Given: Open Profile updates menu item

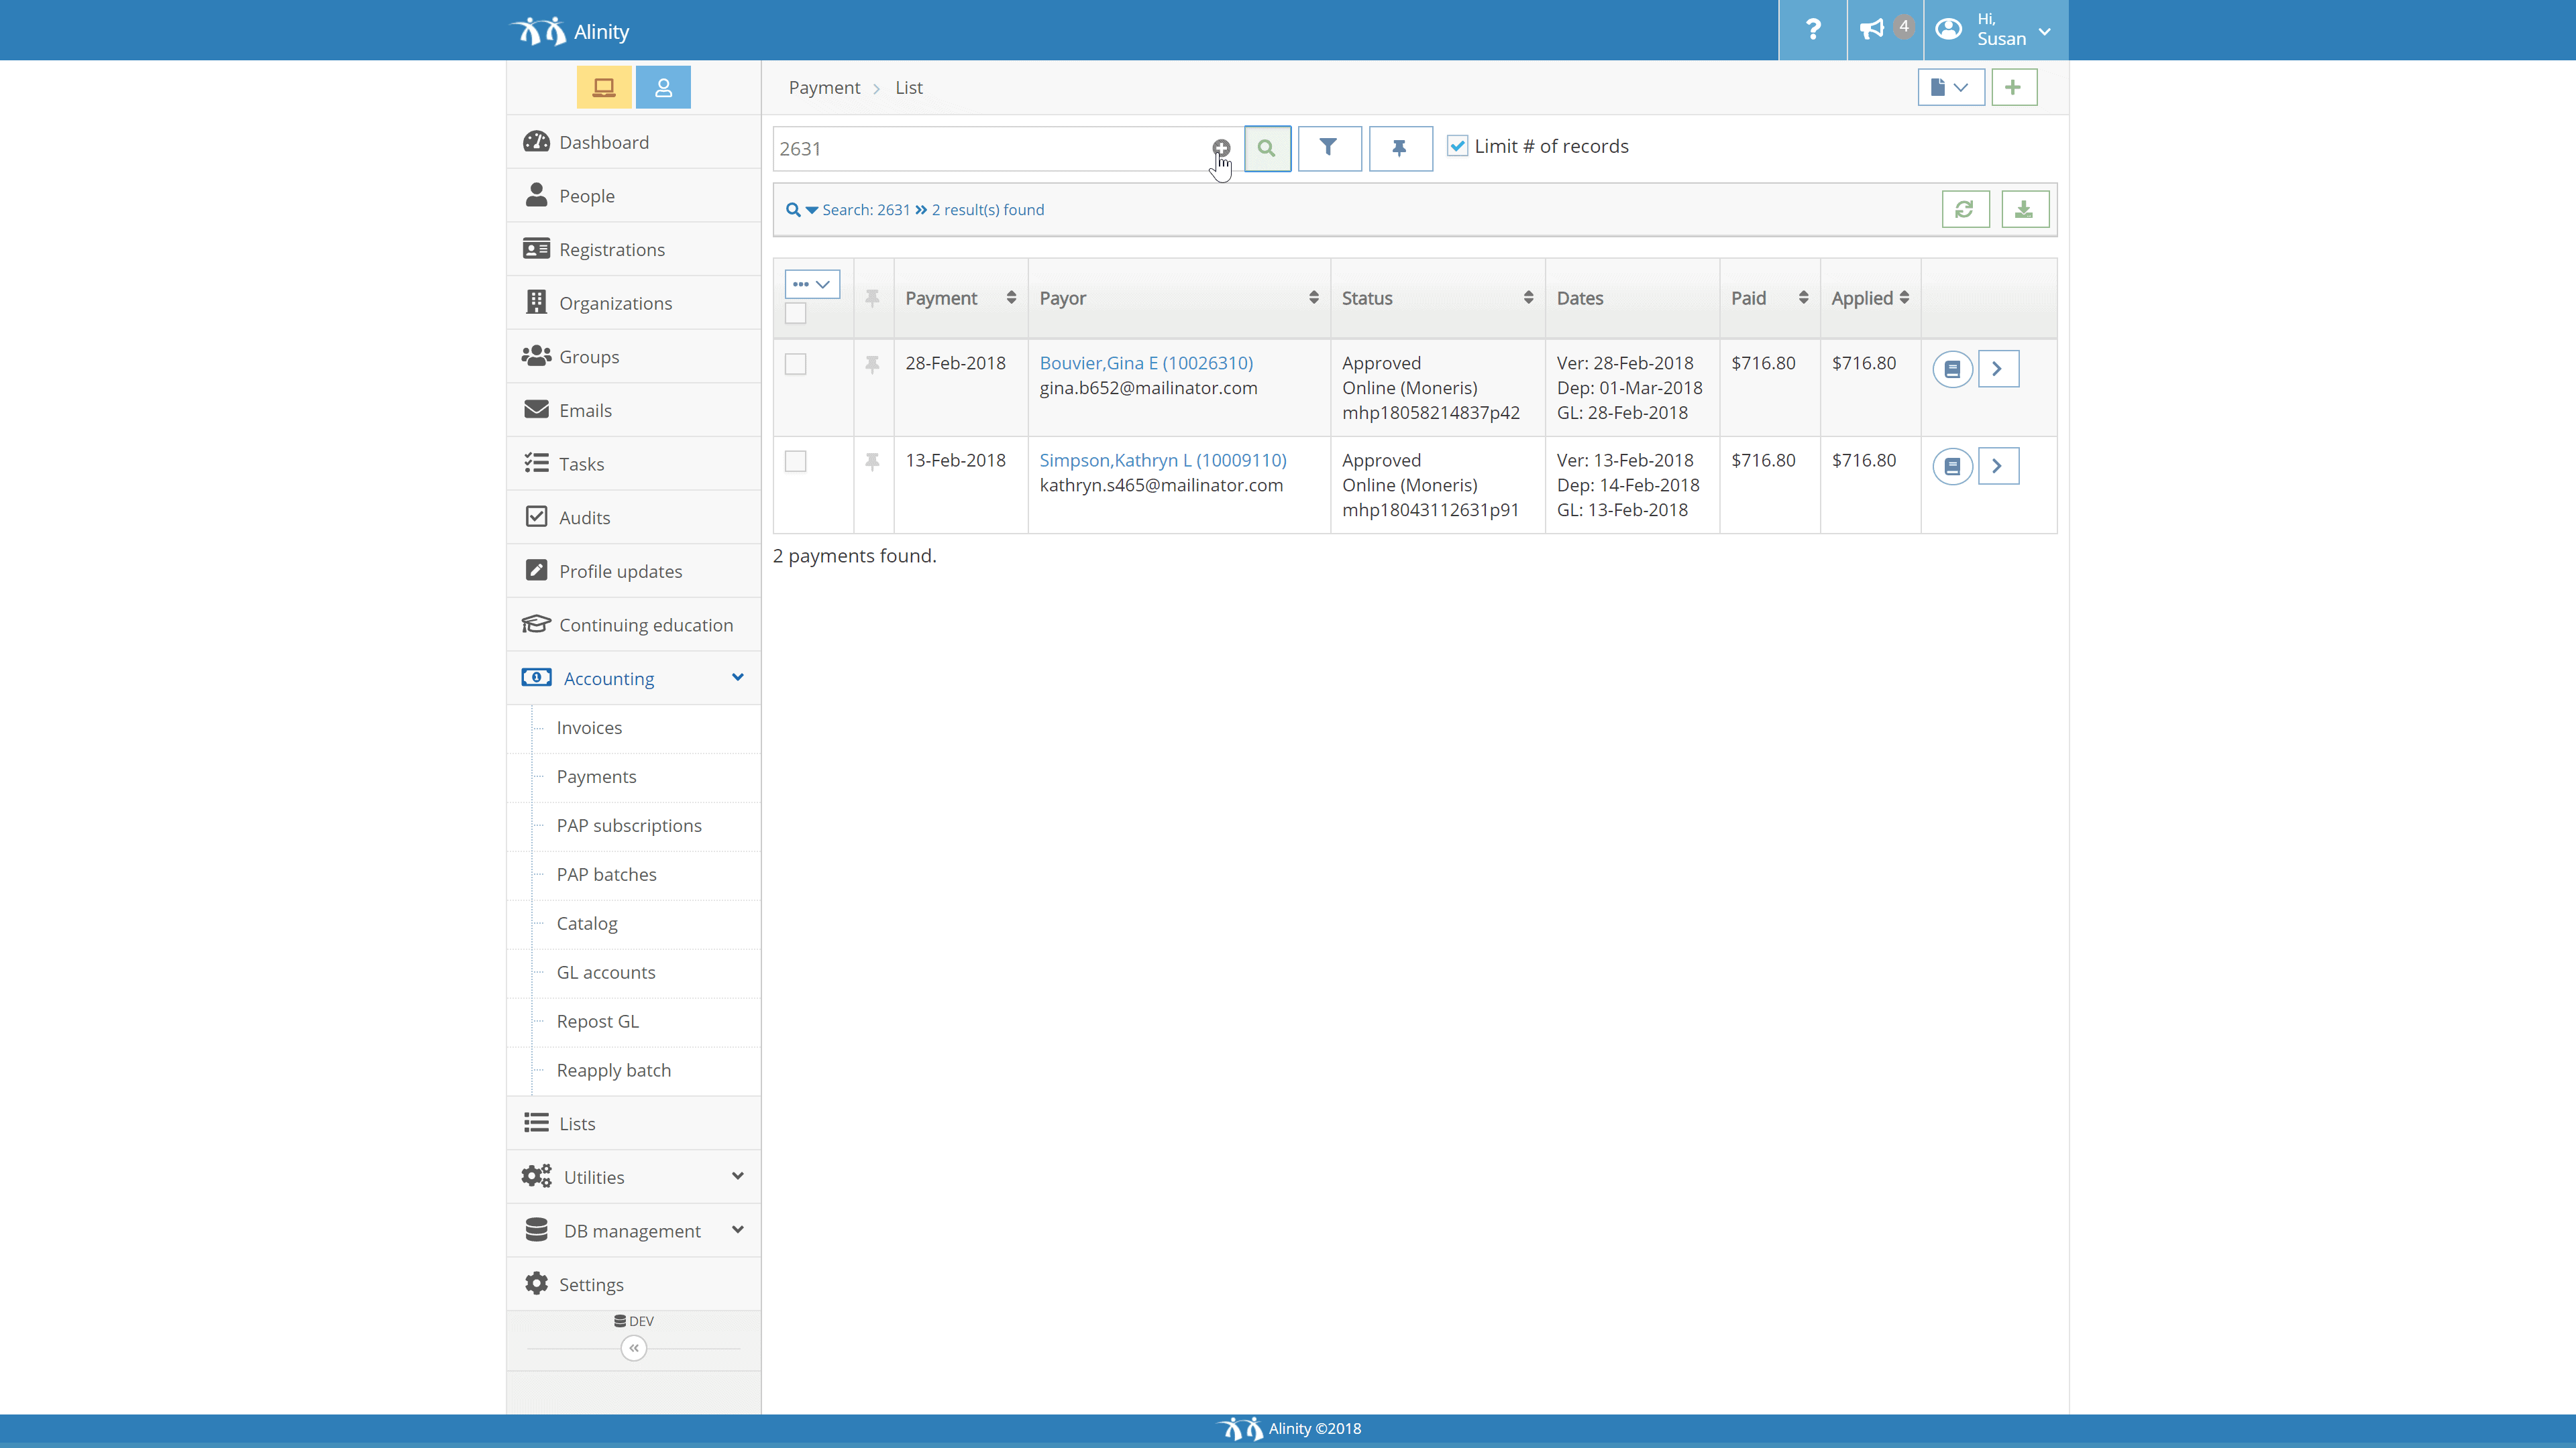Looking at the screenshot, I should [634, 572].
